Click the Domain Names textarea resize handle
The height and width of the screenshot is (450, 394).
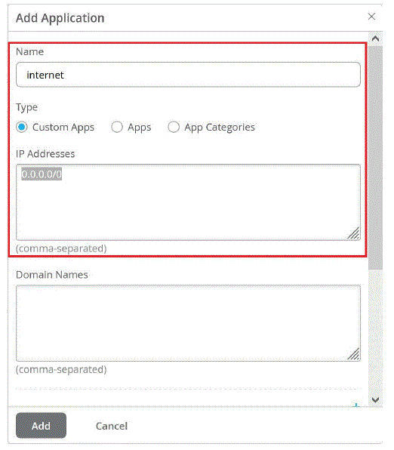tap(353, 354)
